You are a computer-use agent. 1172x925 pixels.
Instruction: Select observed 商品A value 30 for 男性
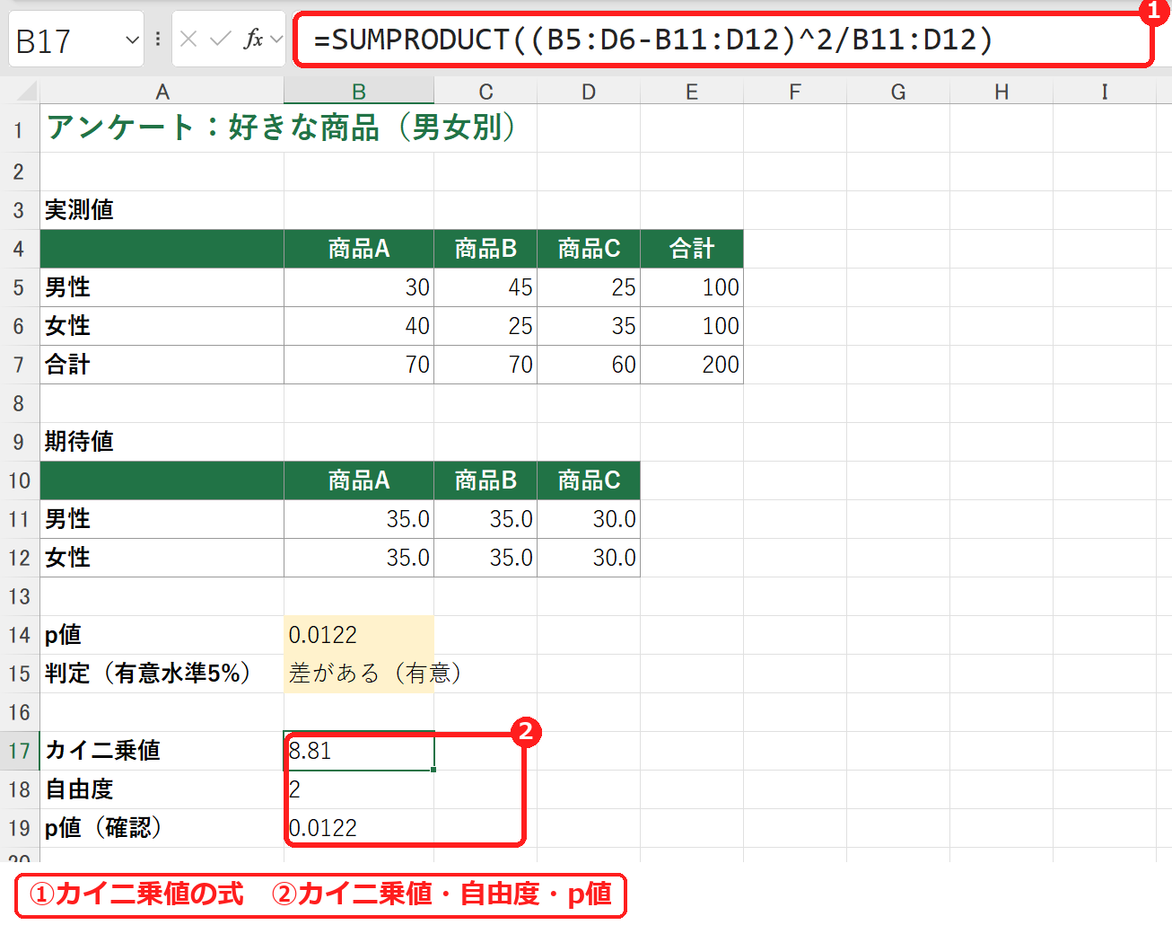(x=359, y=287)
